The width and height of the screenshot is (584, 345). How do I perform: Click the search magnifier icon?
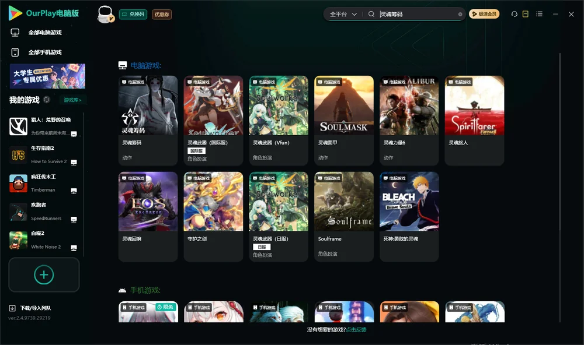371,14
